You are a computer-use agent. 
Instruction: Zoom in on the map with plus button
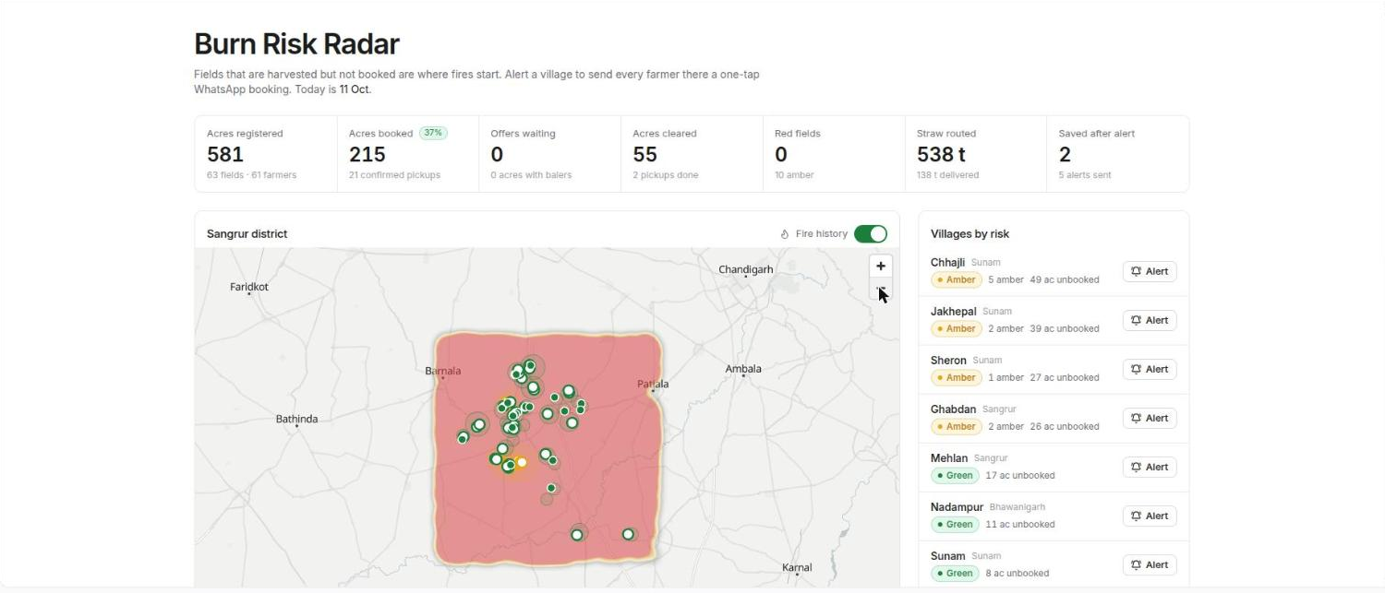tap(881, 266)
